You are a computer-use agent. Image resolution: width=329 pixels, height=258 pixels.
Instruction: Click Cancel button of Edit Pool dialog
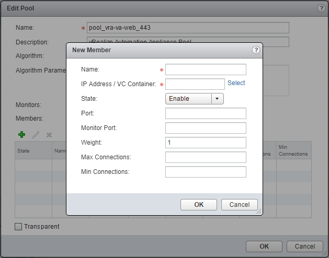click(304, 247)
